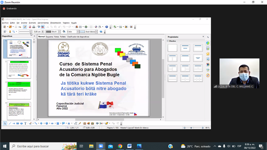Viewport: 267px width, 150px height.
Task: Open Microsoft Word from Windows taskbar
Action: 130,146
